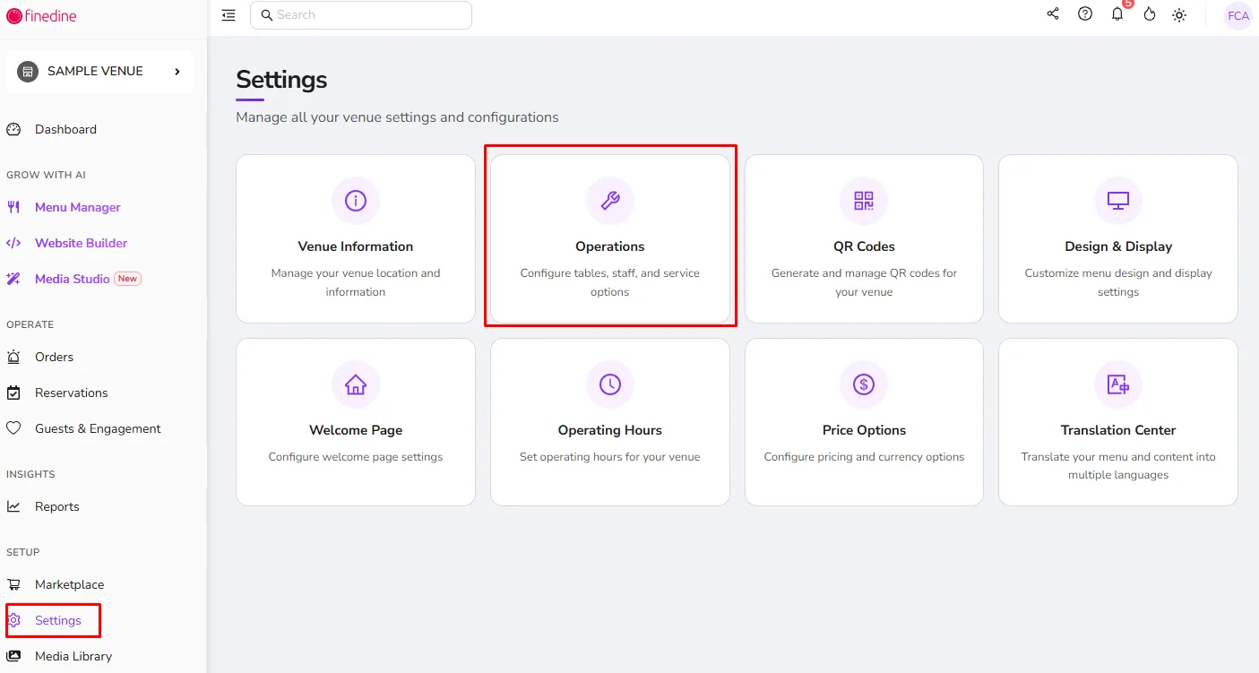Viewport: 1259px width, 673px height.
Task: Click the Dashboard gauge icon
Action: point(13,129)
